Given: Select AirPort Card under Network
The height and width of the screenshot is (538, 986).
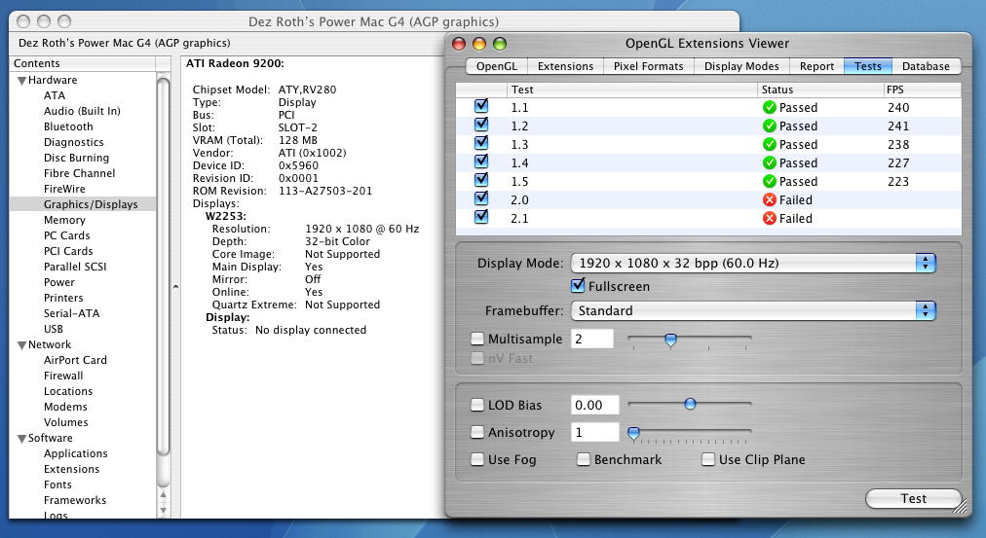Looking at the screenshot, I should click(x=75, y=360).
